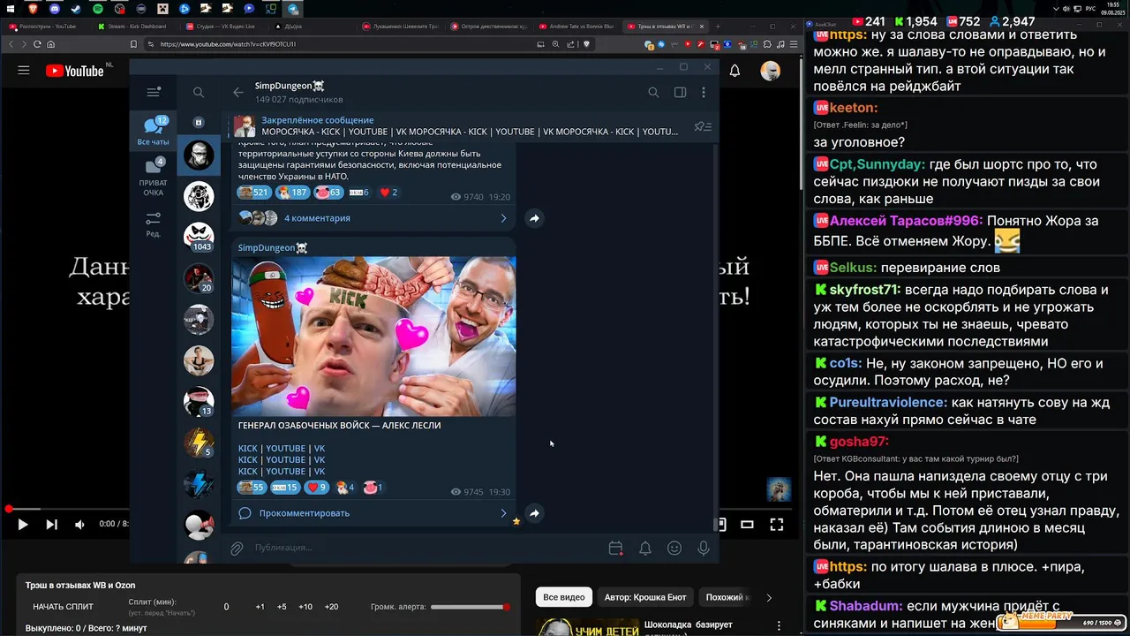Go back with the Telegram arrow
The width and height of the screenshot is (1130, 636).
coord(238,92)
